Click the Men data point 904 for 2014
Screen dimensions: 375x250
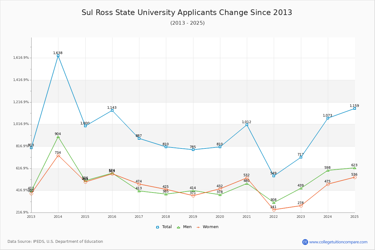coord(58,137)
